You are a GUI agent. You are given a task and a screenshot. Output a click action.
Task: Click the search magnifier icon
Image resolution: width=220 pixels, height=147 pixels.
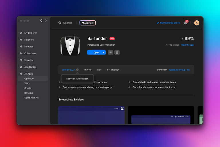(60, 23)
